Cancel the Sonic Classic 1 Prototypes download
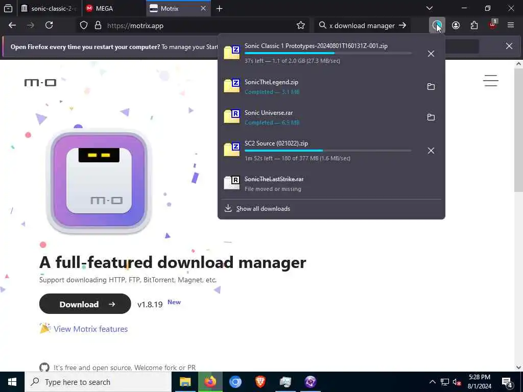This screenshot has height=392, width=523. pos(431,54)
